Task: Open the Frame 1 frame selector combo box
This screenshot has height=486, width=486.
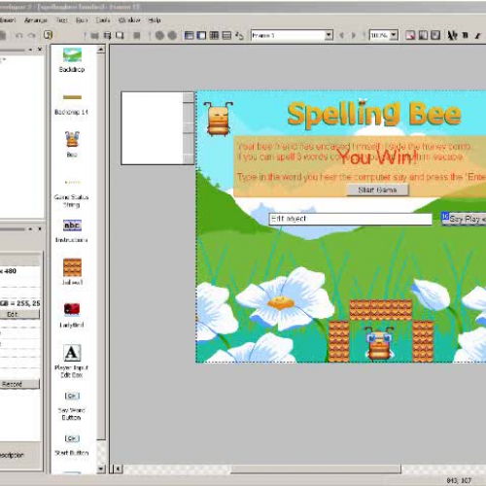Action: pyautogui.click(x=292, y=35)
